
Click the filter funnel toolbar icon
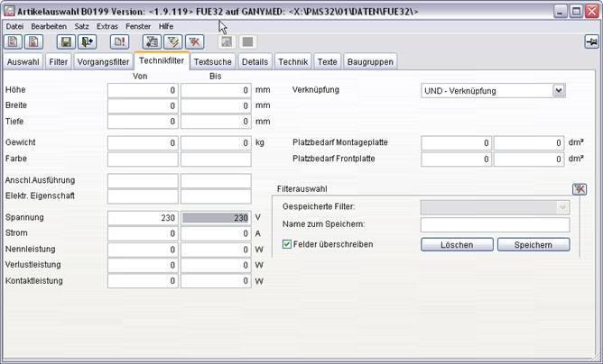pos(174,42)
